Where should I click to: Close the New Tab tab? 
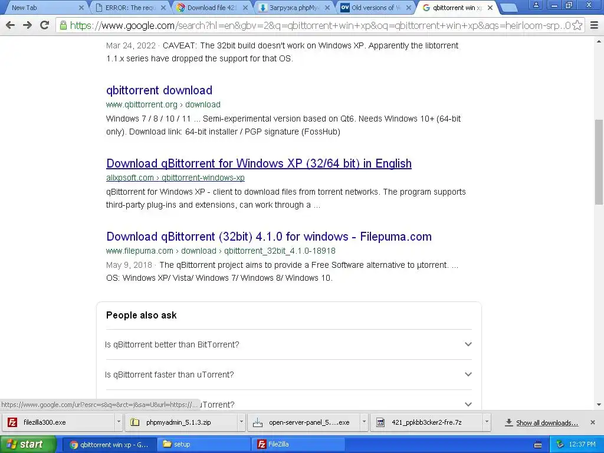click(x=81, y=8)
